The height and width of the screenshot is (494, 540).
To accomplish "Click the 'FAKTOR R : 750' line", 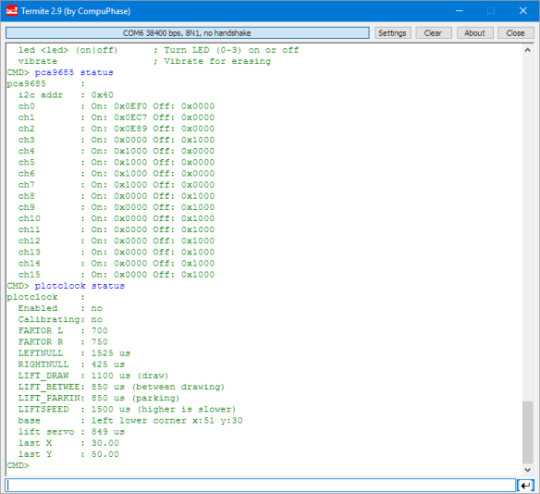I will (63, 342).
